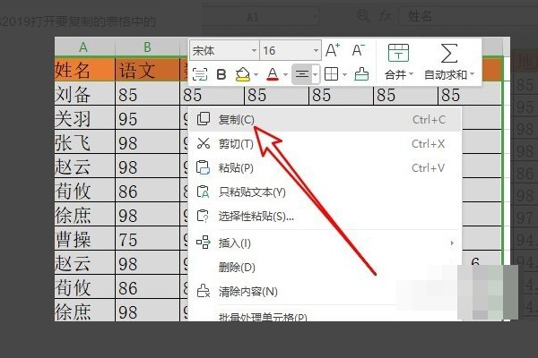The width and height of the screenshot is (538, 358).
Task: Select the name cell 关羽
Action: [x=85, y=118]
